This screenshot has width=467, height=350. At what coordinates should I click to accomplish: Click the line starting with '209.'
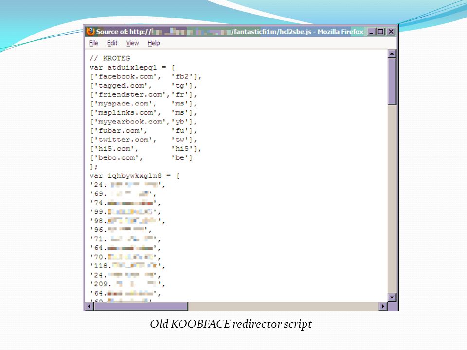(127, 284)
